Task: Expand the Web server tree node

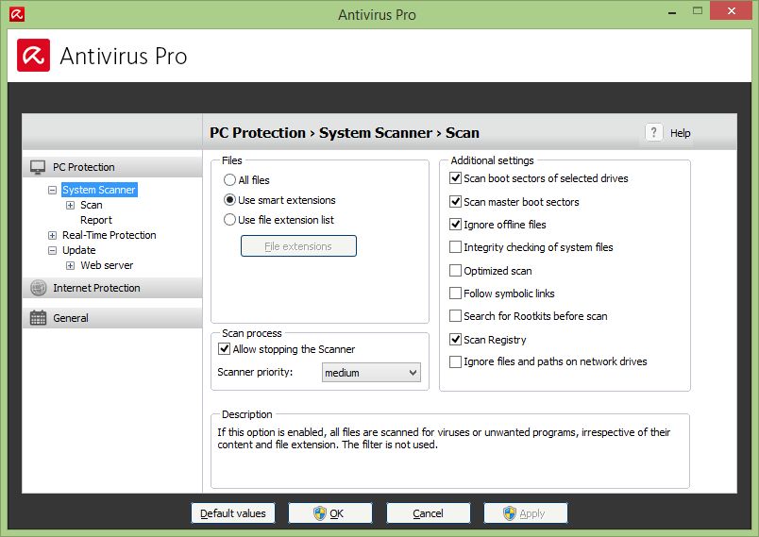Action: click(x=70, y=265)
